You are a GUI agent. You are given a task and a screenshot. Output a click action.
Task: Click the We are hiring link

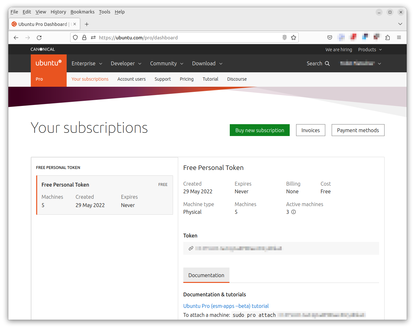339,50
